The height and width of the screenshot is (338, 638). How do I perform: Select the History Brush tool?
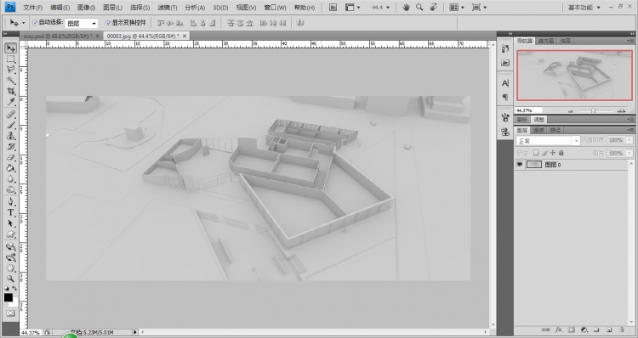pos(10,146)
